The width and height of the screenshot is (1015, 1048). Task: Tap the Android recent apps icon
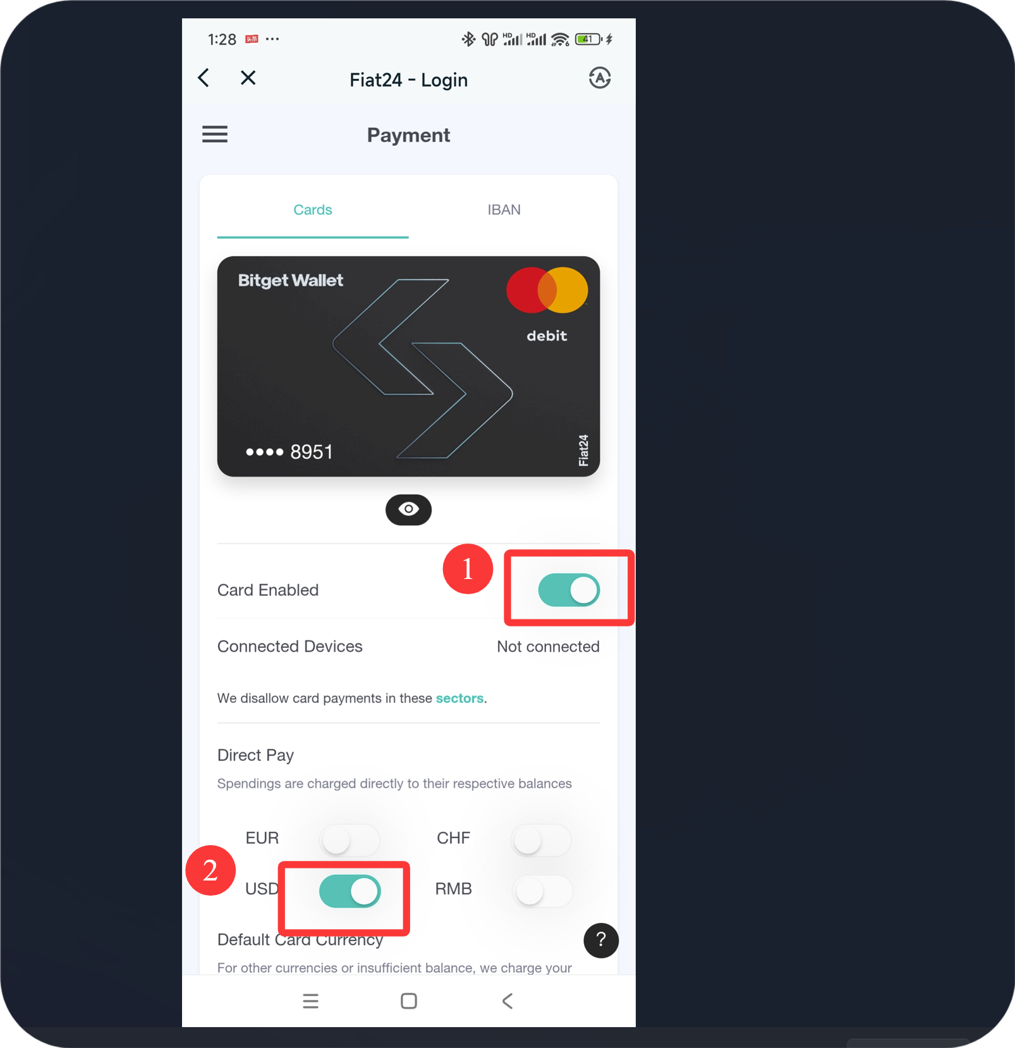(x=310, y=1001)
